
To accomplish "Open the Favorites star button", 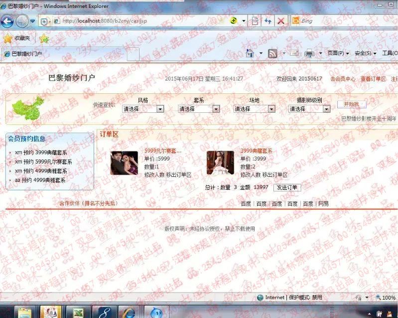I will point(17,38).
